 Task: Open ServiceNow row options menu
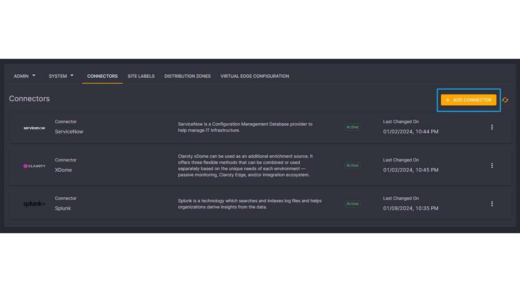click(x=492, y=127)
